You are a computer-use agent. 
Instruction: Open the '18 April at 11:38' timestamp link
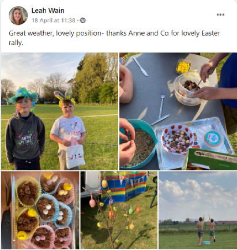[x=53, y=20]
